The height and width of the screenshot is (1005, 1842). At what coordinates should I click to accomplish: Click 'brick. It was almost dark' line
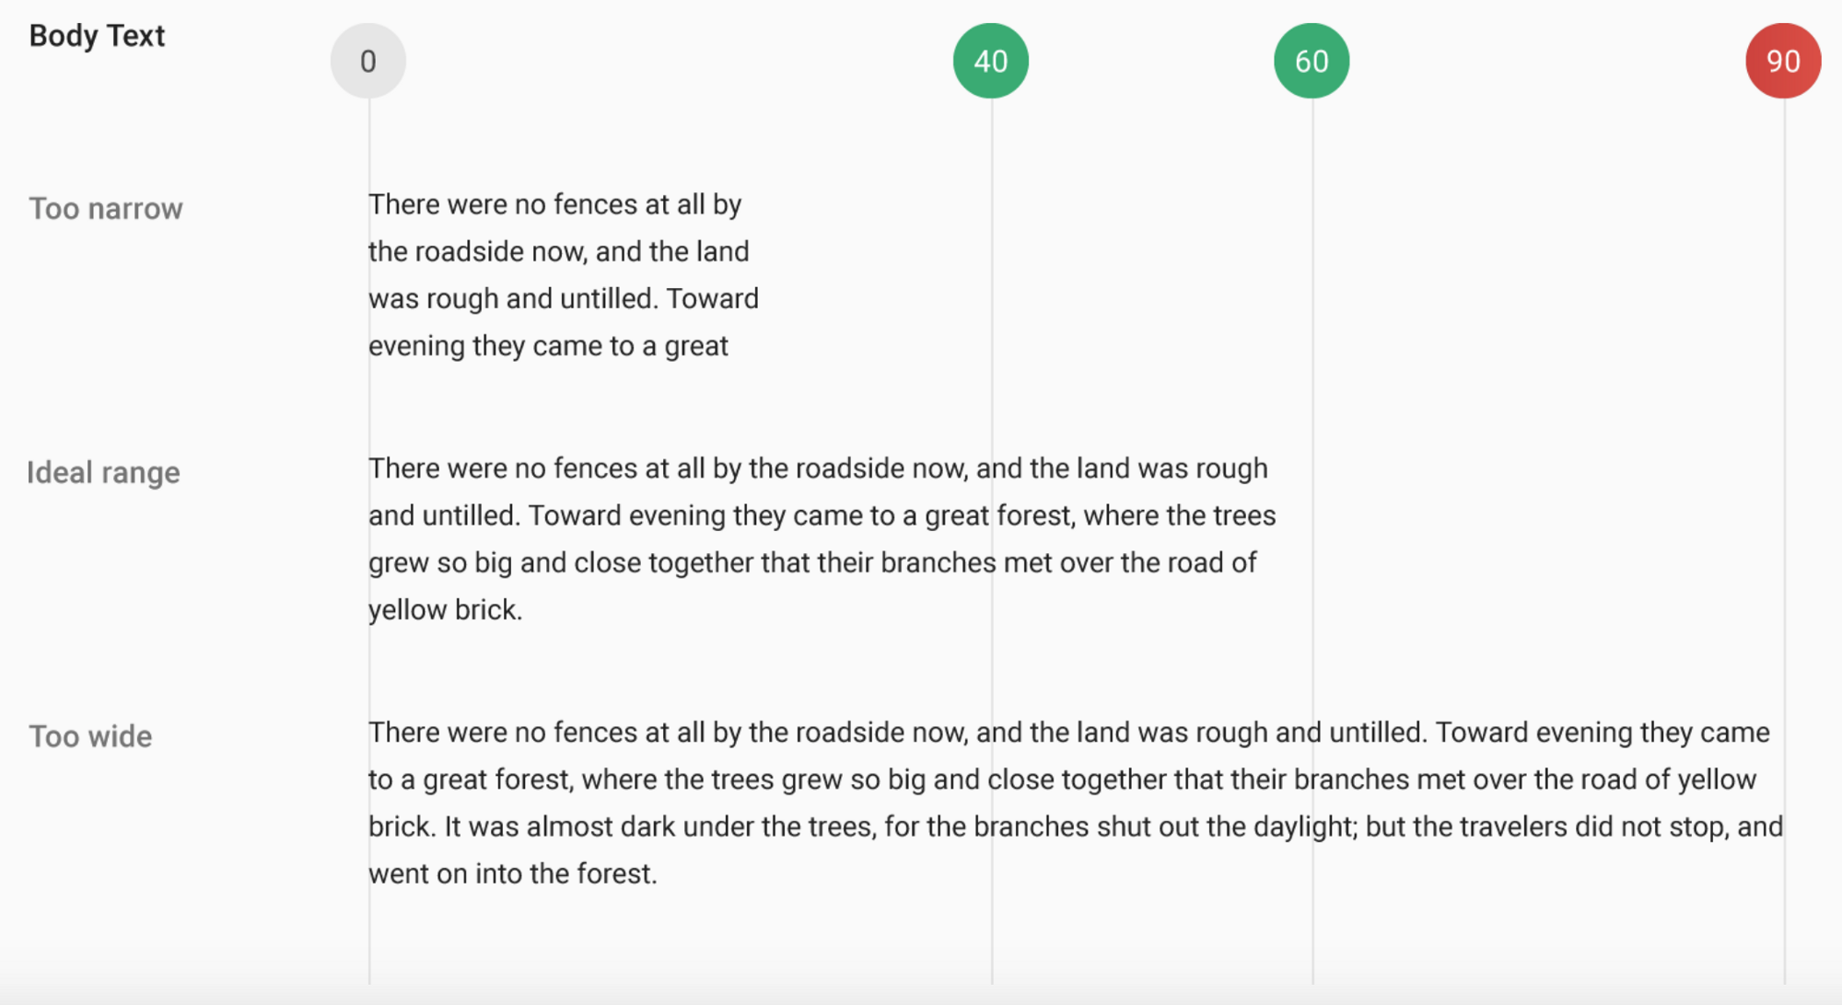(1076, 826)
